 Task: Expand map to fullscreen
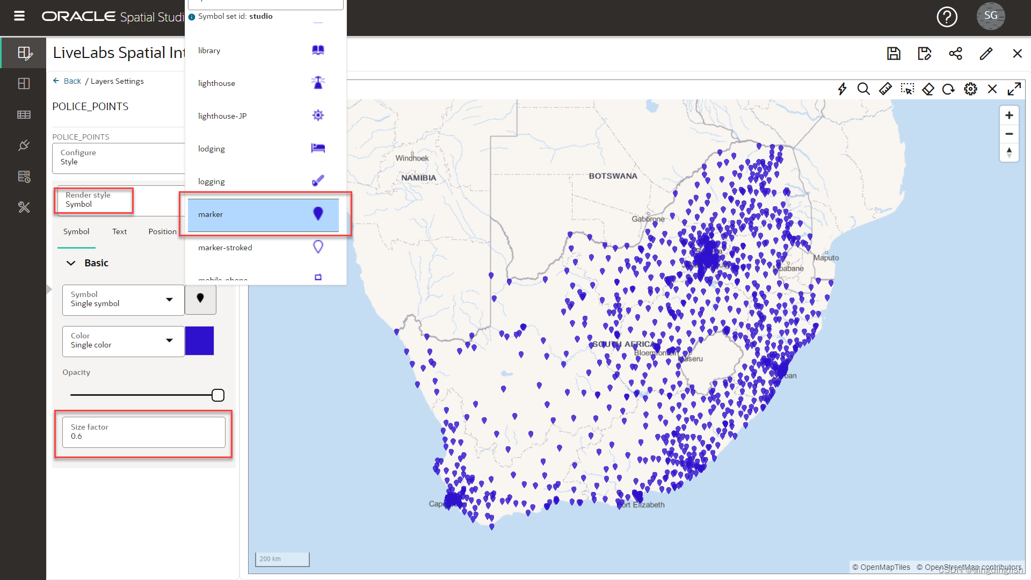point(1014,89)
